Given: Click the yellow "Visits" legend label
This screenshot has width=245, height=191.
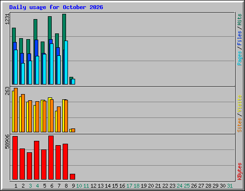Looking at the screenshot, I should [239, 104].
